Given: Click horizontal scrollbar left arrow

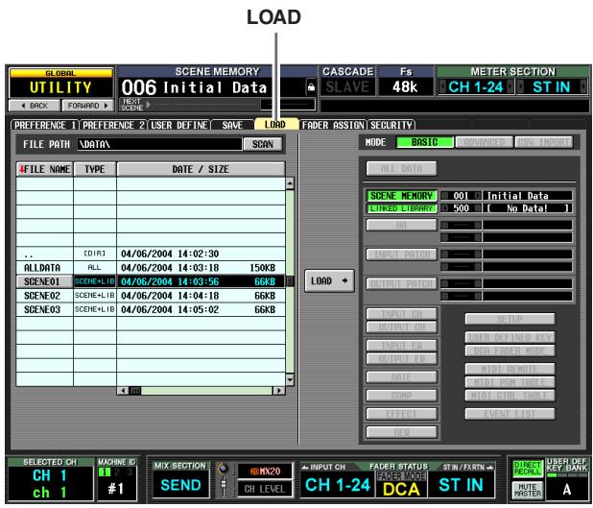Looking at the screenshot, I should [x=122, y=390].
